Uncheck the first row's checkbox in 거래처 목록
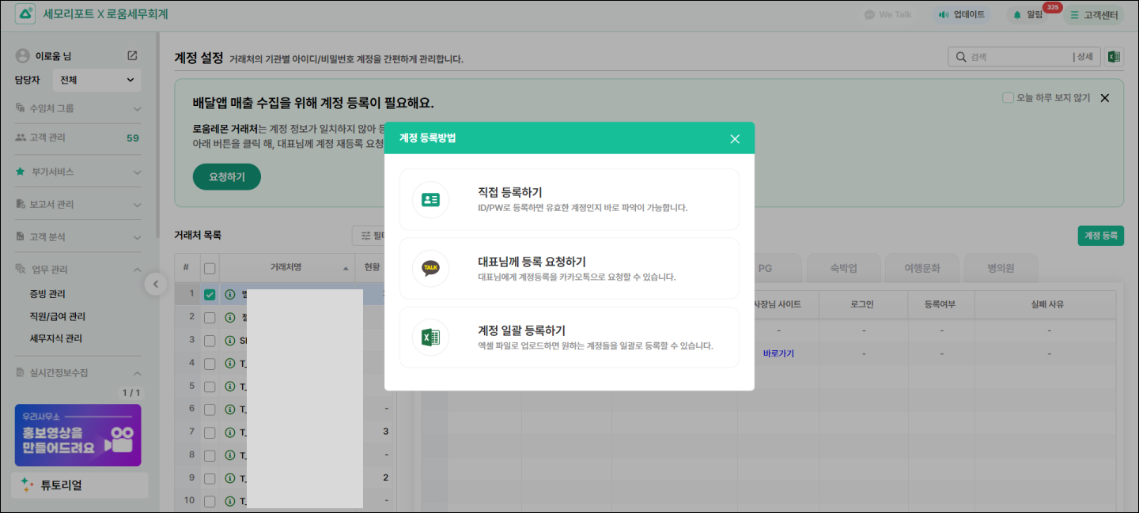This screenshot has height=513, width=1139. tap(210, 295)
